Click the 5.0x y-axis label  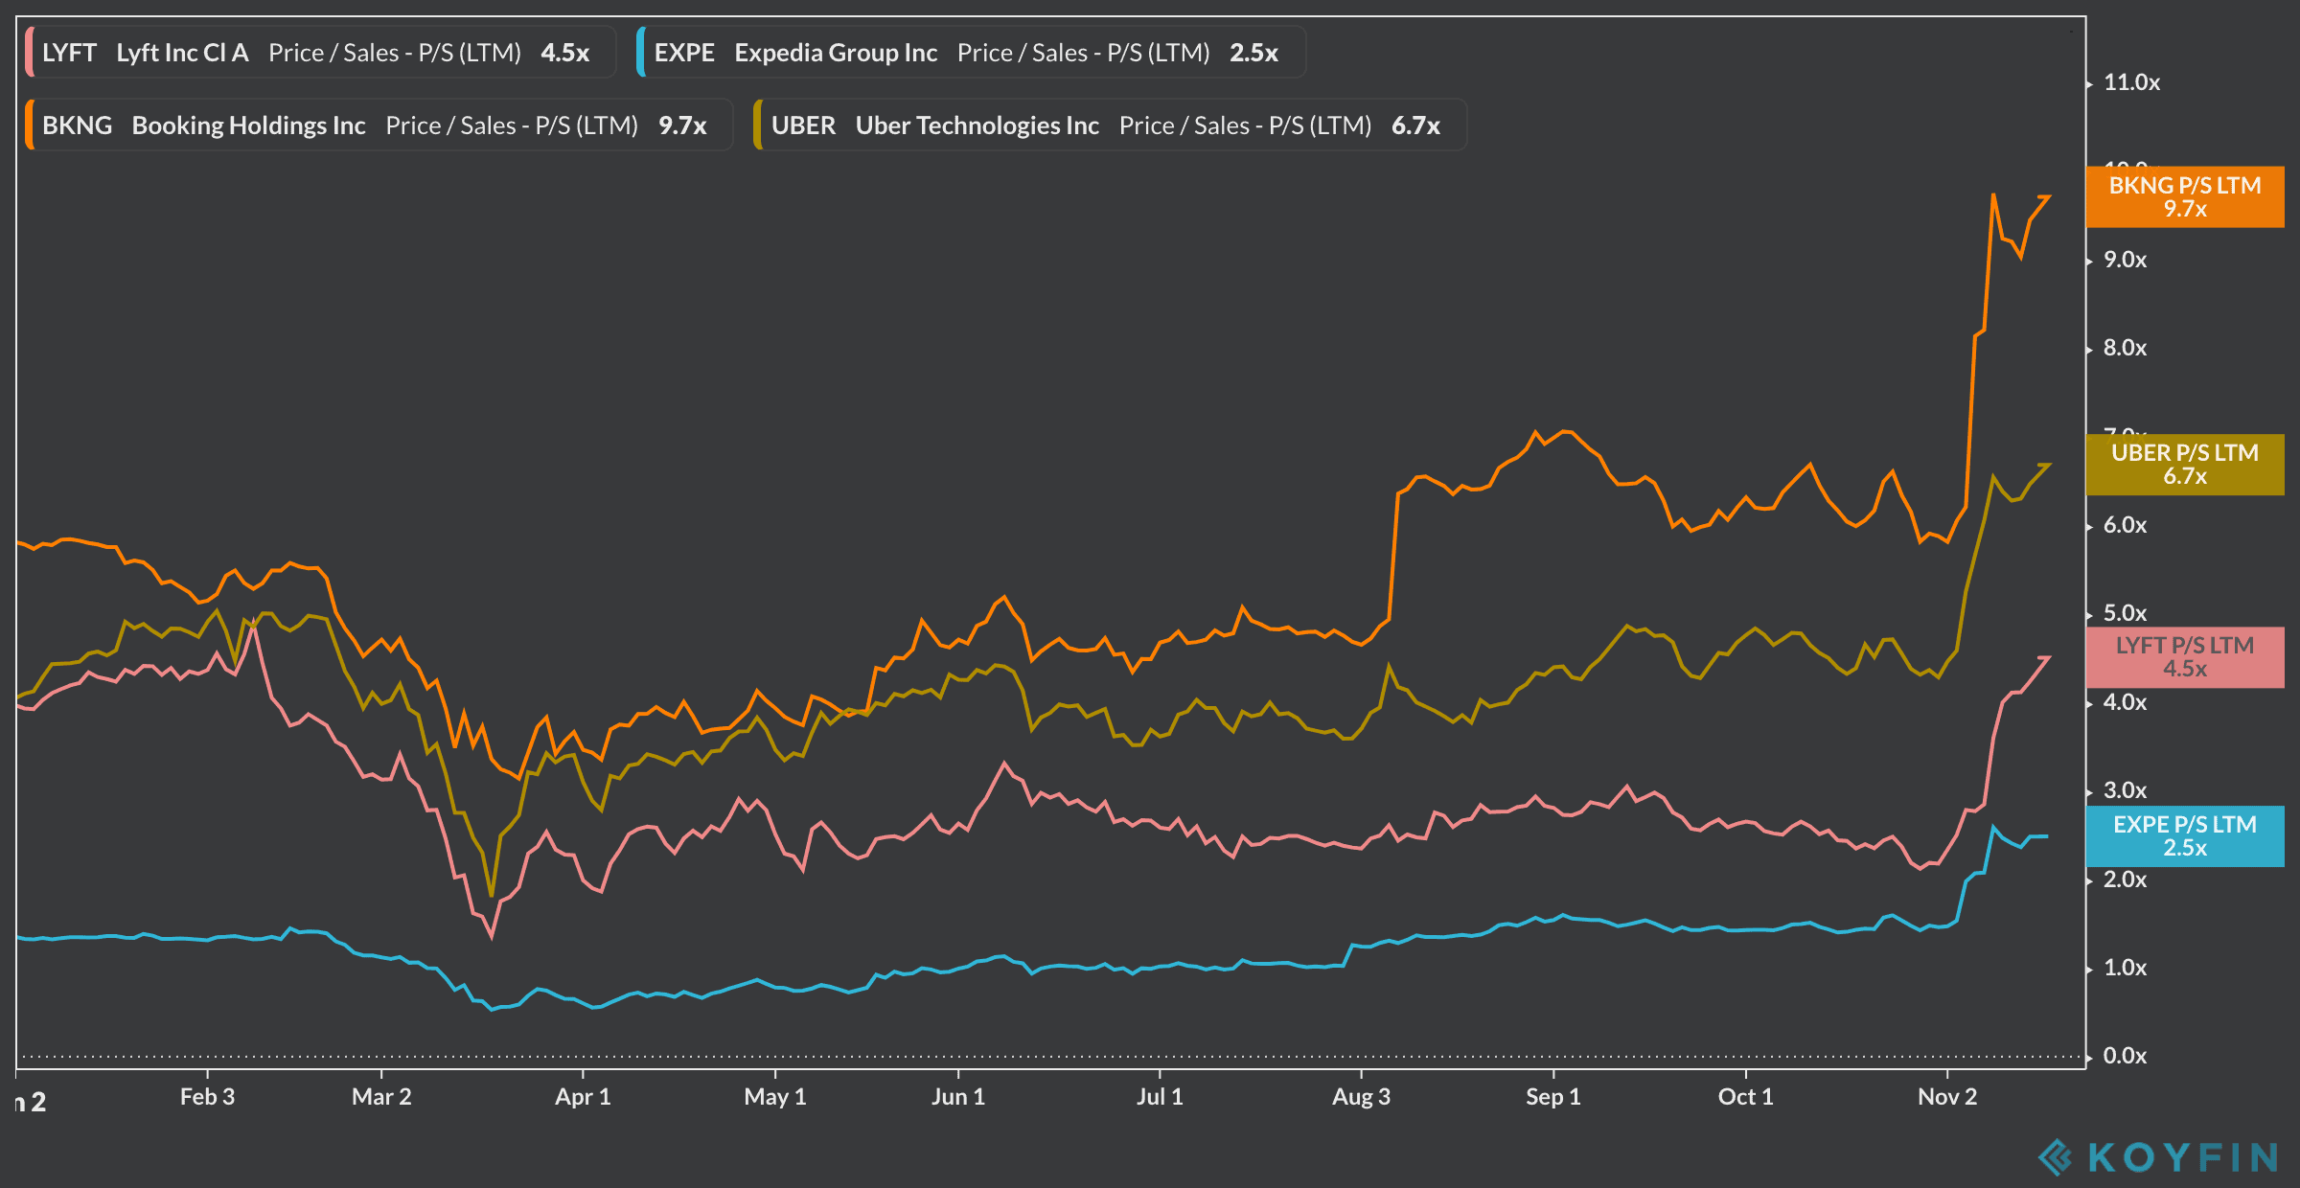pos(2126,613)
